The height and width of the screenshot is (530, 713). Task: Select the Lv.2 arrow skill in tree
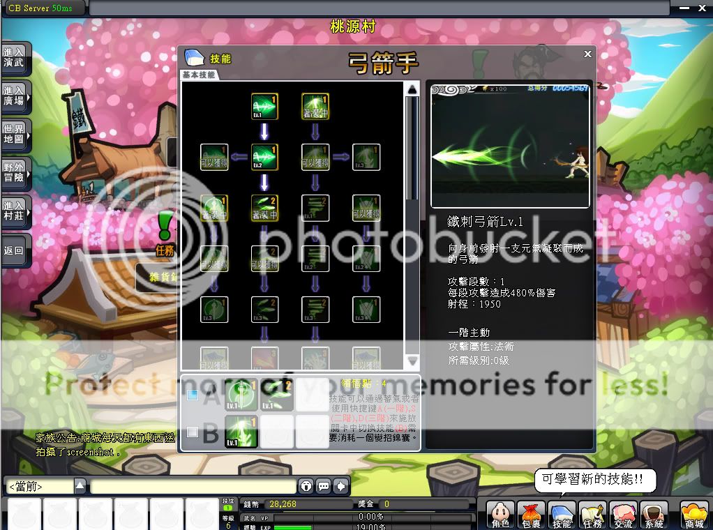(x=264, y=158)
